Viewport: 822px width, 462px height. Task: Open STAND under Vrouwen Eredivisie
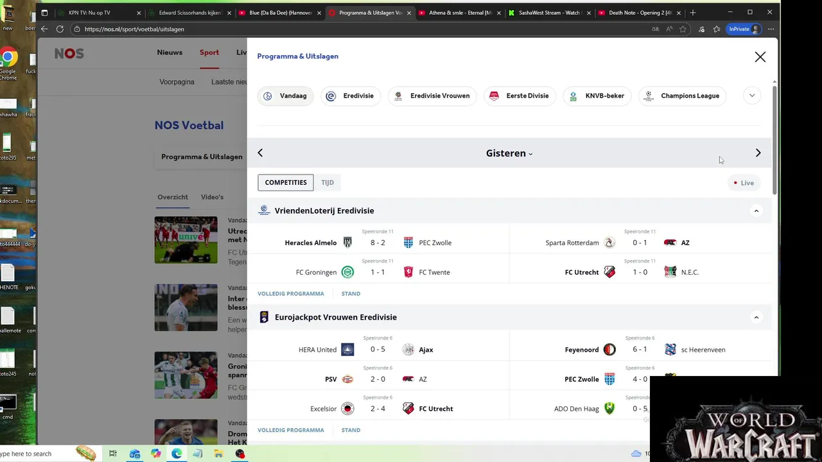coord(351,430)
